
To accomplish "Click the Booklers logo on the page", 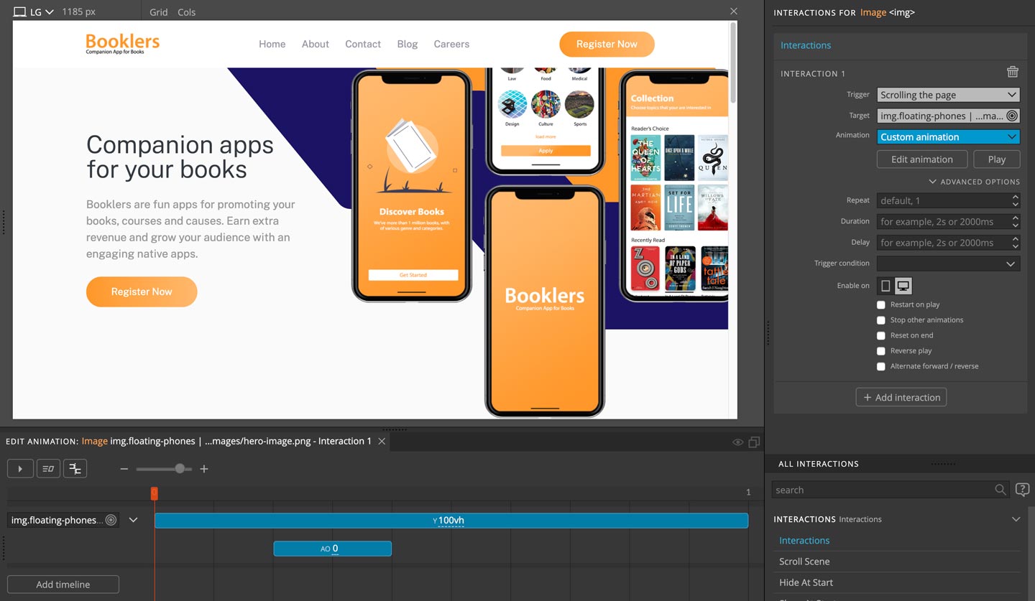I will (123, 44).
